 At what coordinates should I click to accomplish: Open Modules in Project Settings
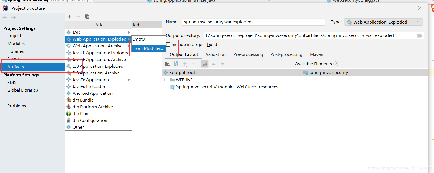(16, 43)
